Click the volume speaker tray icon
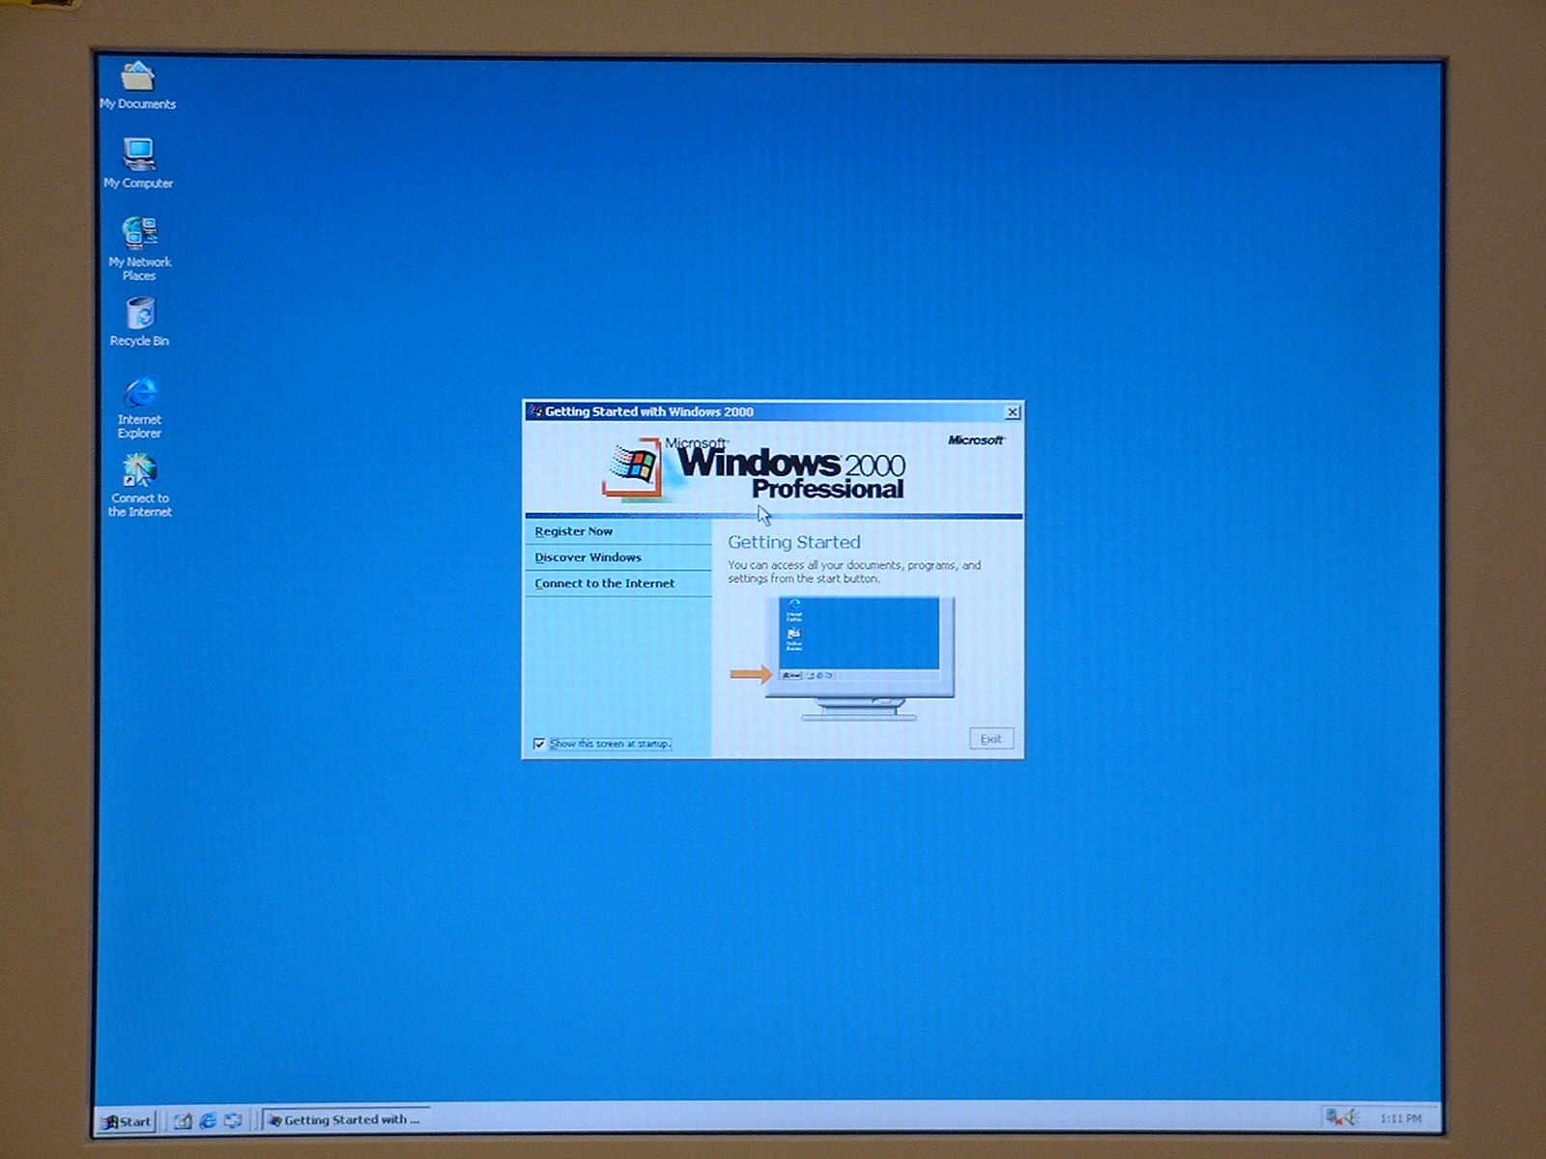The image size is (1546, 1159). tap(1352, 1117)
